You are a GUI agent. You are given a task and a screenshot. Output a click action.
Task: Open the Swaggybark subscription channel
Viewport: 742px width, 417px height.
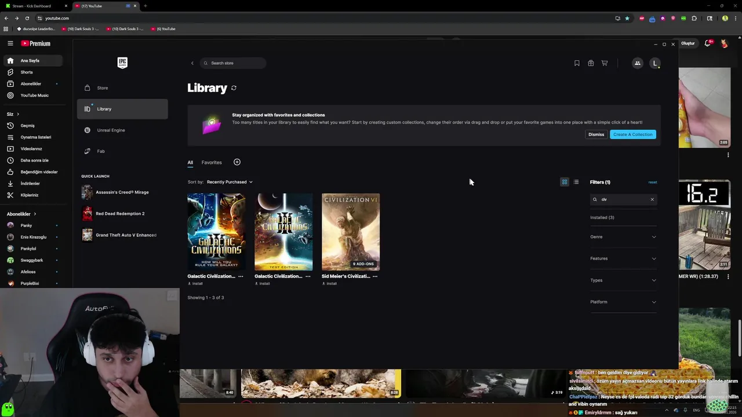pyautogui.click(x=33, y=260)
